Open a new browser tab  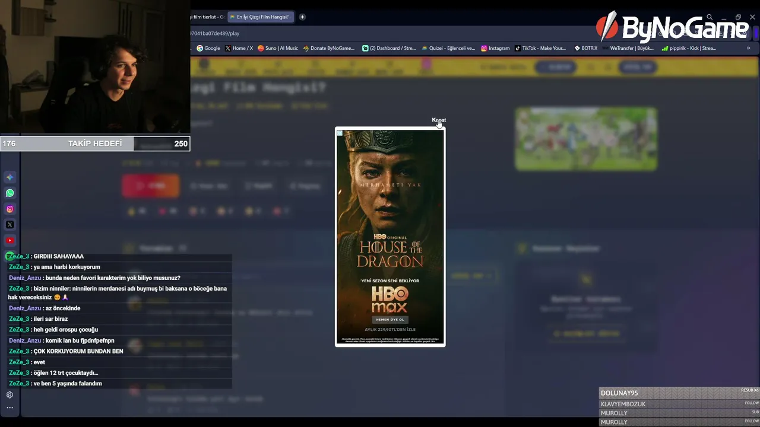pos(302,17)
